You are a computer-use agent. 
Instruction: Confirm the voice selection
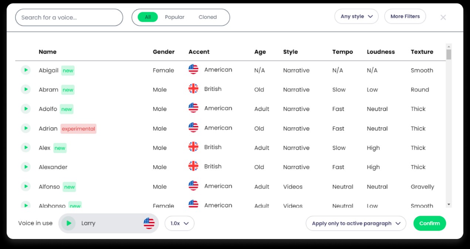click(x=430, y=223)
